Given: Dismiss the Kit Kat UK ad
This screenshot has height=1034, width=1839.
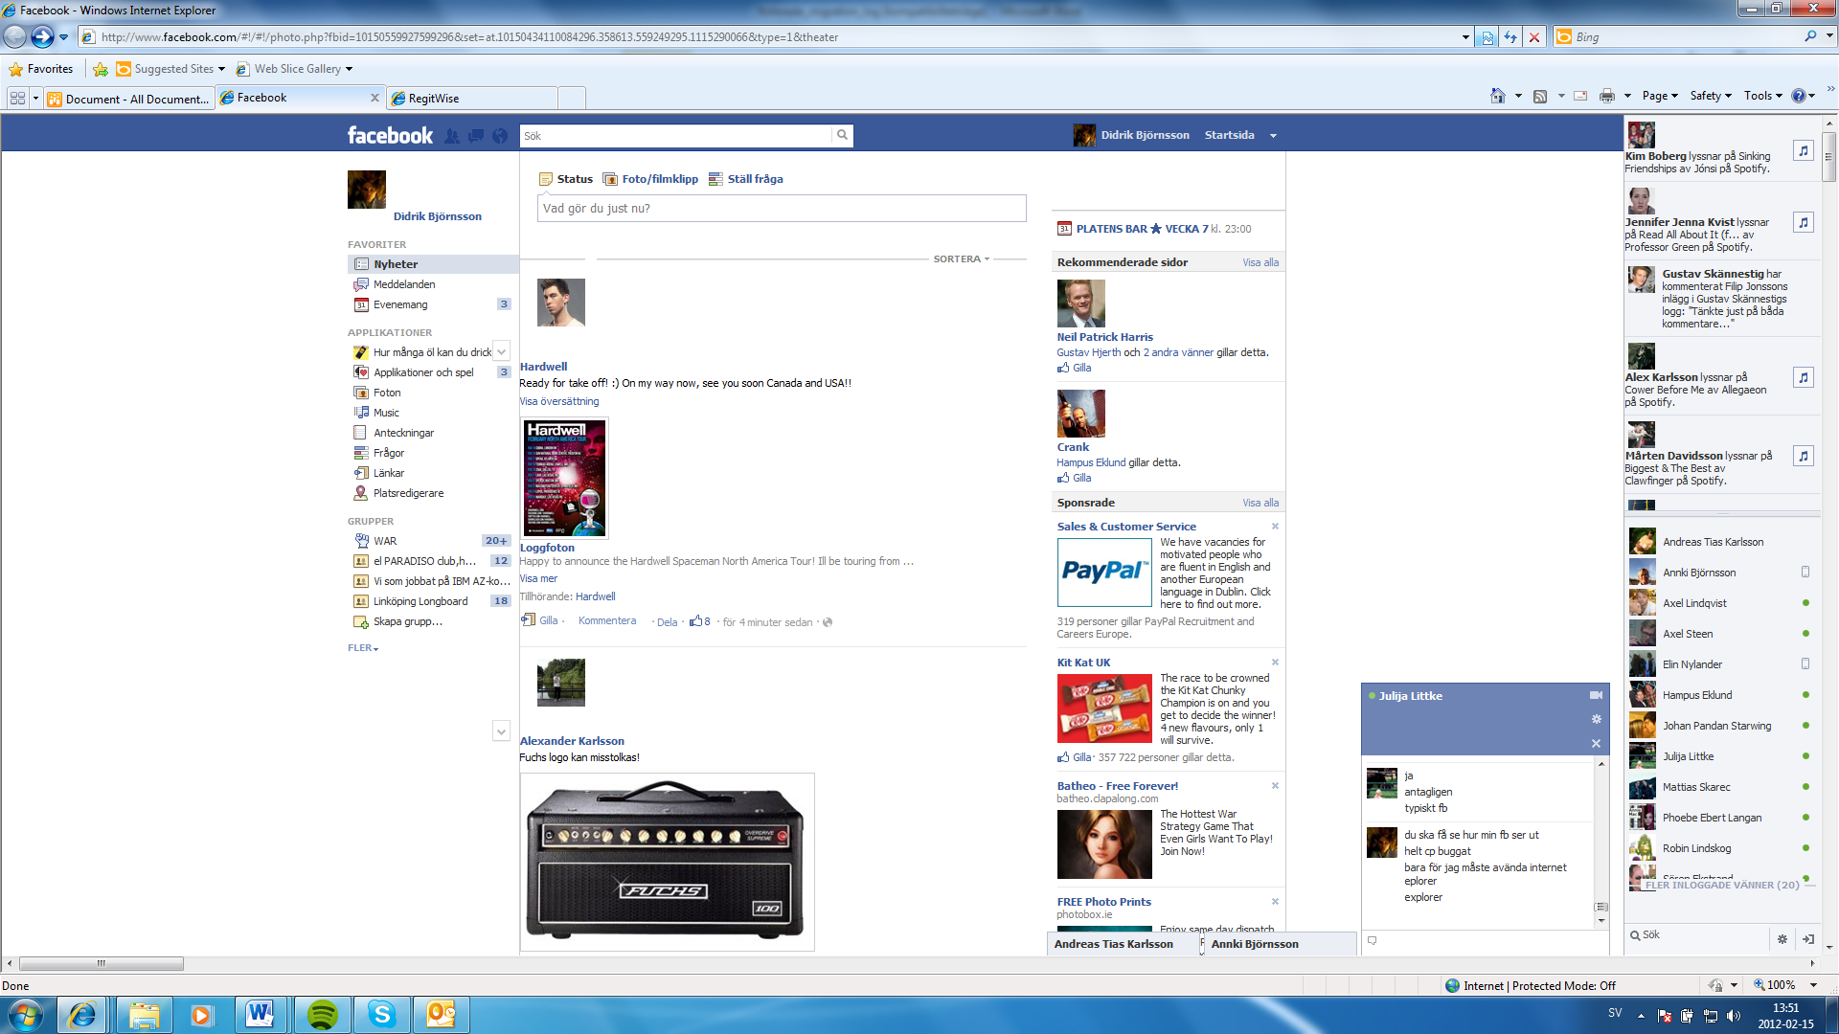Looking at the screenshot, I should [x=1275, y=663].
